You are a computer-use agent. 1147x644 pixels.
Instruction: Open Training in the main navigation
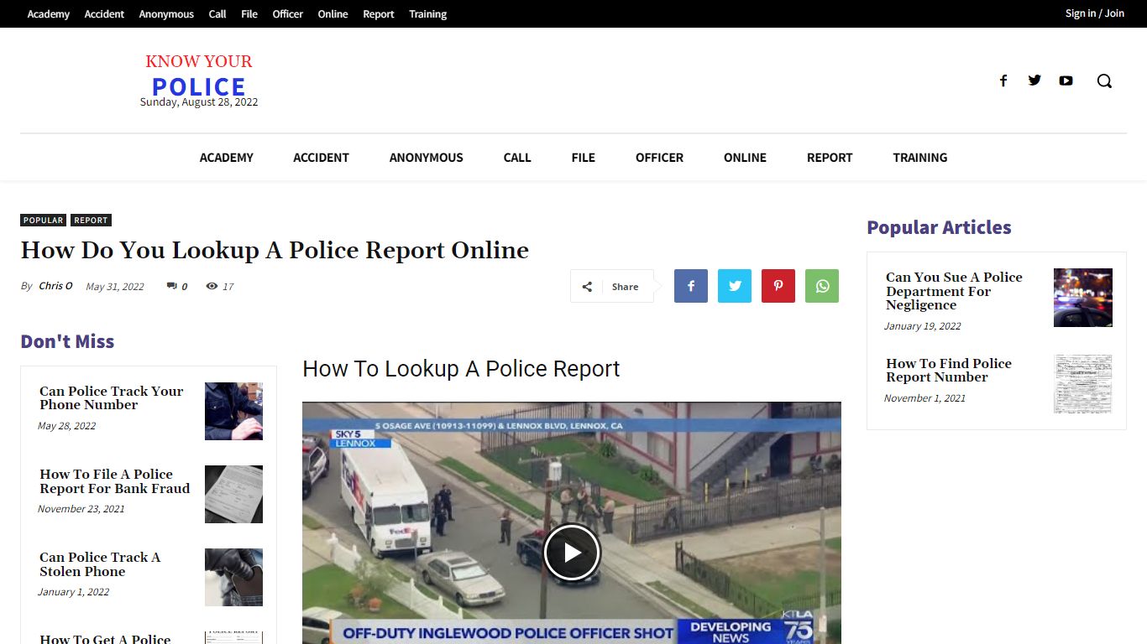tap(919, 158)
